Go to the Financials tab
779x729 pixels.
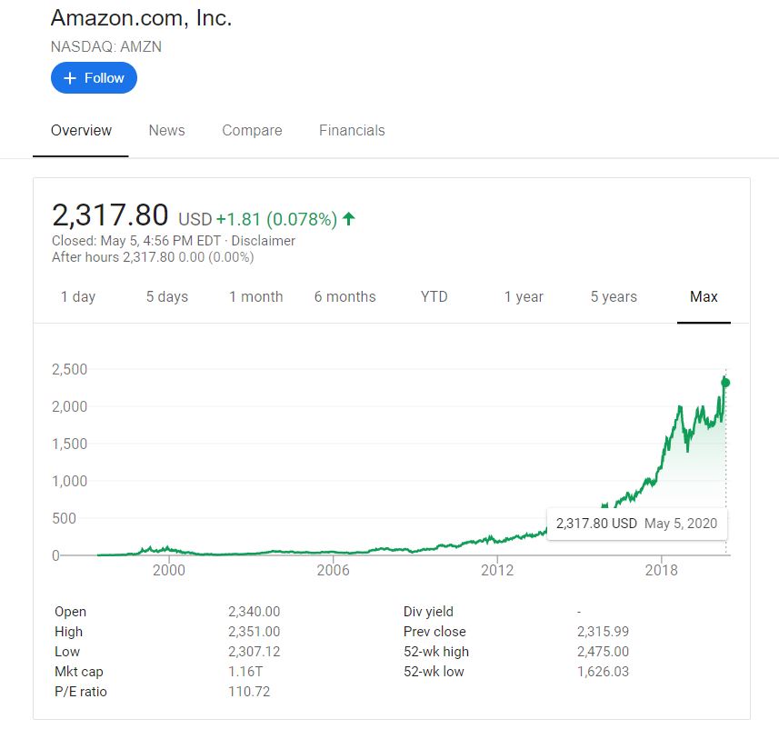(352, 130)
